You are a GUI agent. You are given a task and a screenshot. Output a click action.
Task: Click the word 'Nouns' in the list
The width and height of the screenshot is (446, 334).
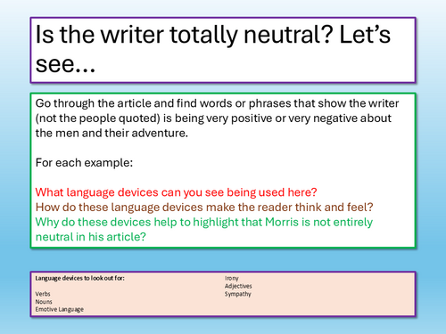(44, 302)
